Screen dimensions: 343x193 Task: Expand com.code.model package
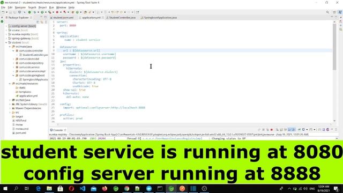13,59
